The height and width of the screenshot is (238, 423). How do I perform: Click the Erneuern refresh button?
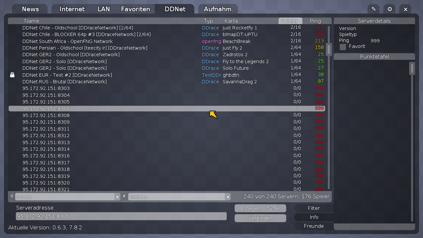pos(260,208)
